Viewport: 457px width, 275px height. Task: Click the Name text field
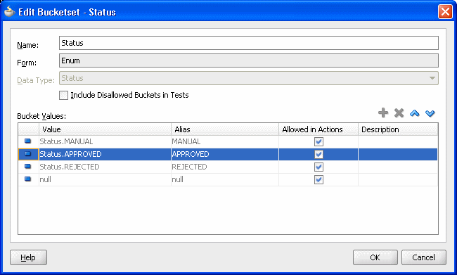point(249,43)
